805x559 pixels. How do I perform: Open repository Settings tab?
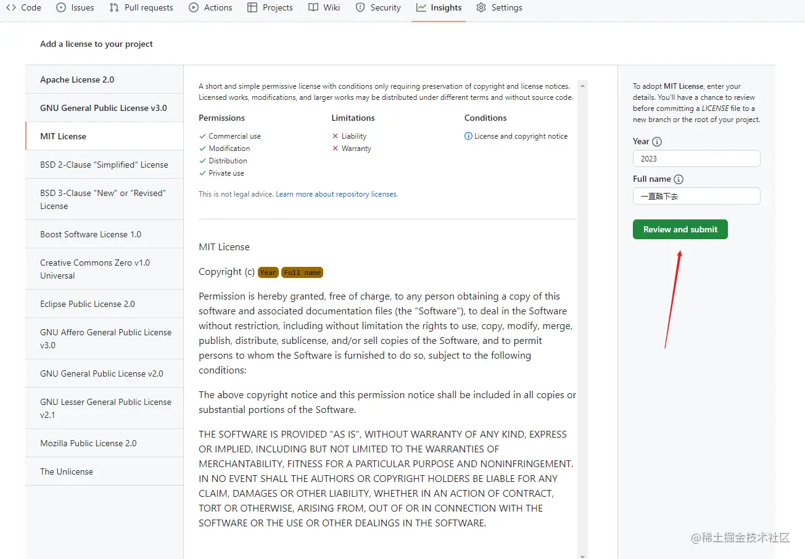[x=499, y=7]
